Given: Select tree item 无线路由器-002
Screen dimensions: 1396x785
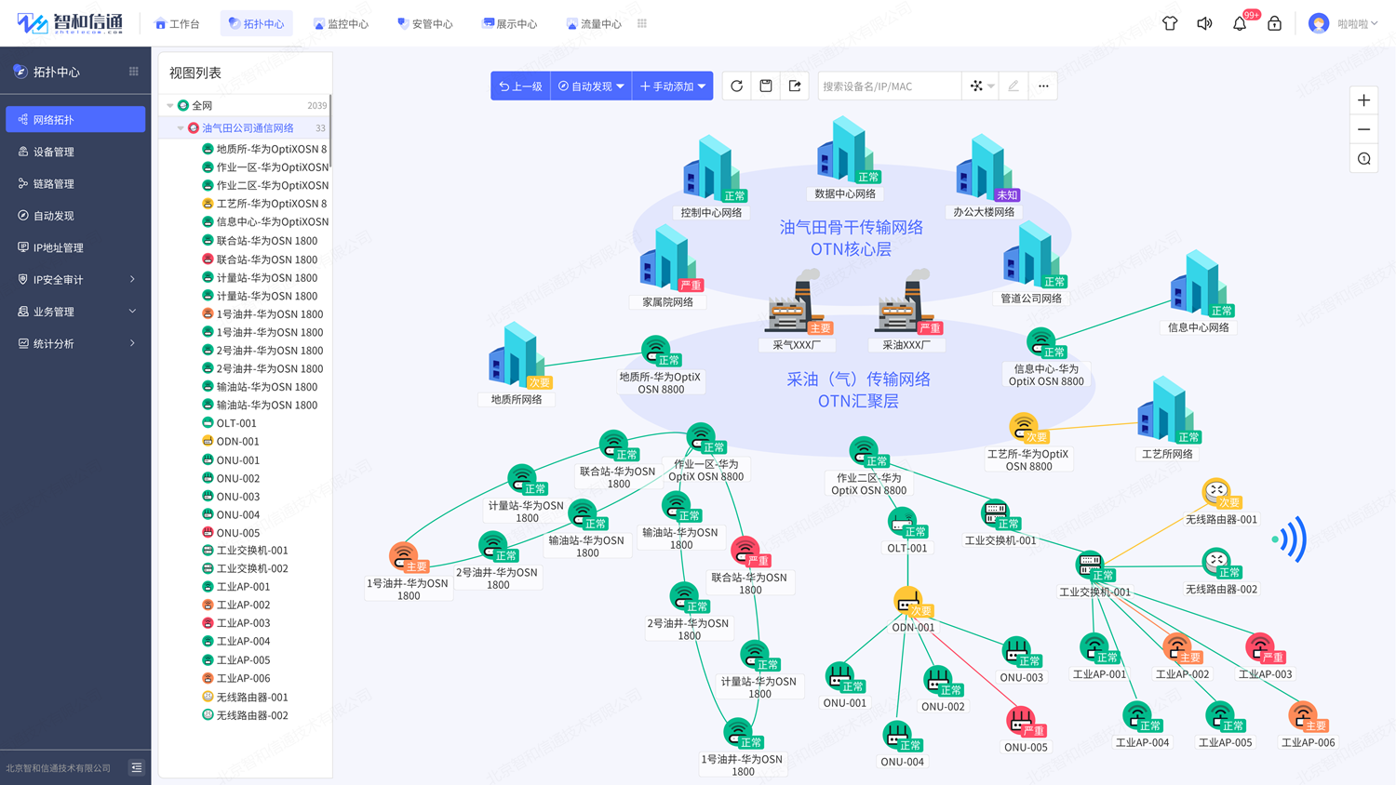Looking at the screenshot, I should click(x=245, y=715).
